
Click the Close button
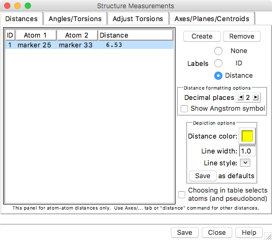click(x=217, y=233)
